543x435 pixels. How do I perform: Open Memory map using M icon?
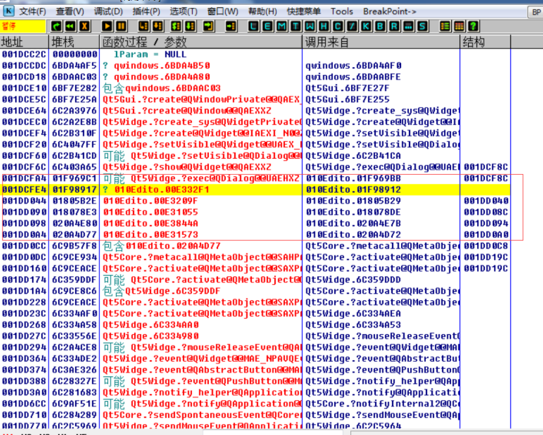[281, 26]
